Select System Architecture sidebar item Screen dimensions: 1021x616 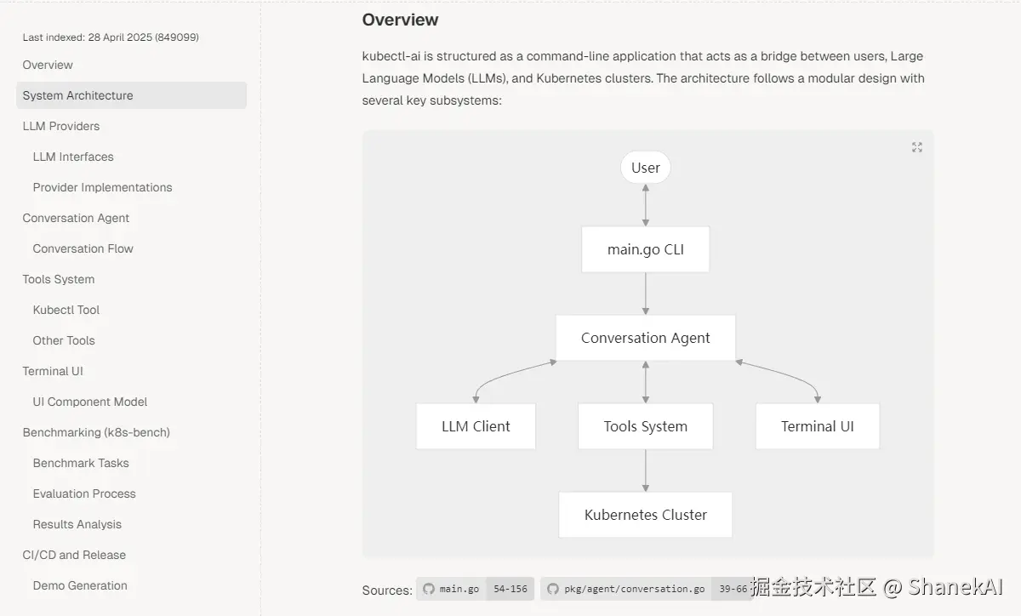77,95
